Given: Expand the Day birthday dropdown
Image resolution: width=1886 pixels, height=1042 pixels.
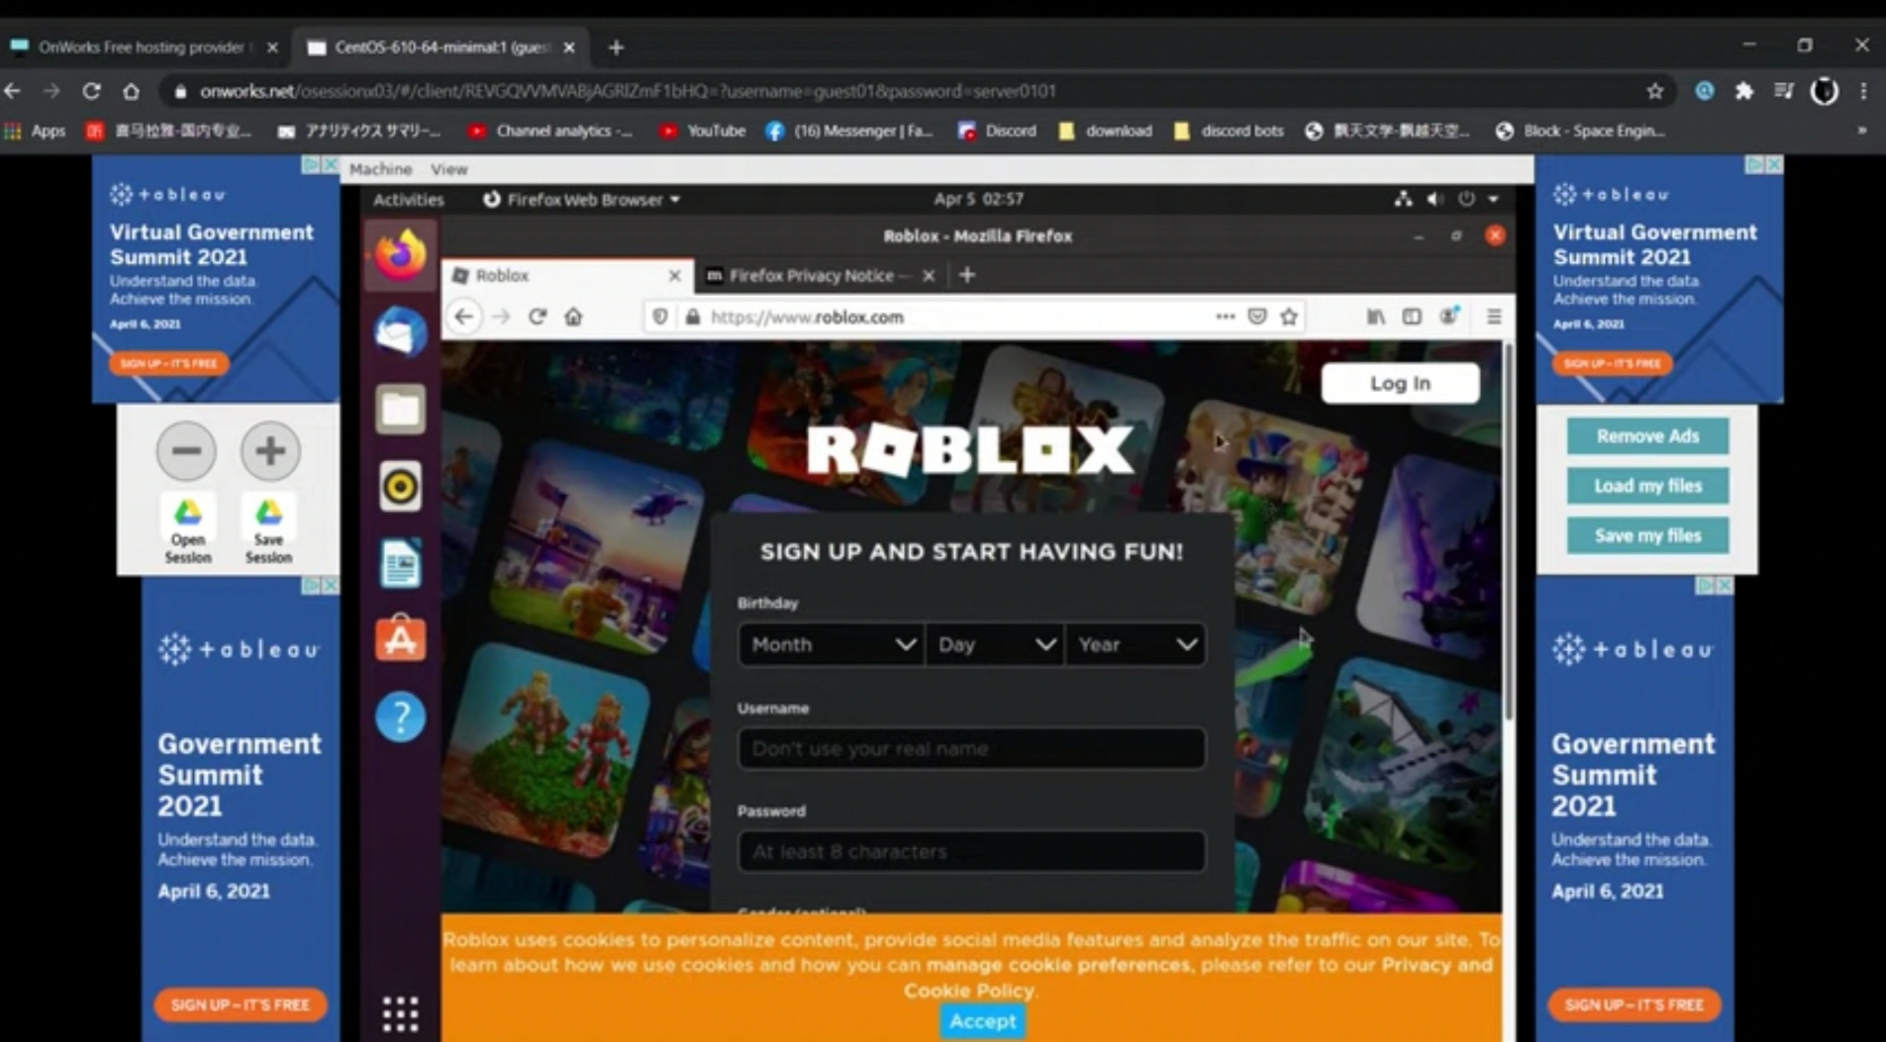Looking at the screenshot, I should click(995, 645).
